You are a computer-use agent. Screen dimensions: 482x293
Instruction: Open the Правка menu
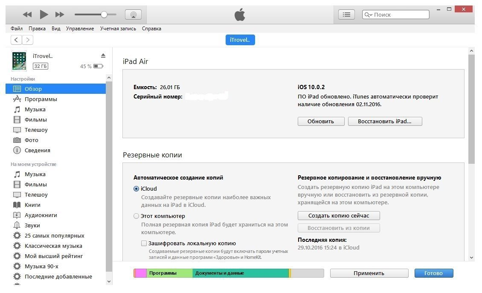tap(37, 28)
